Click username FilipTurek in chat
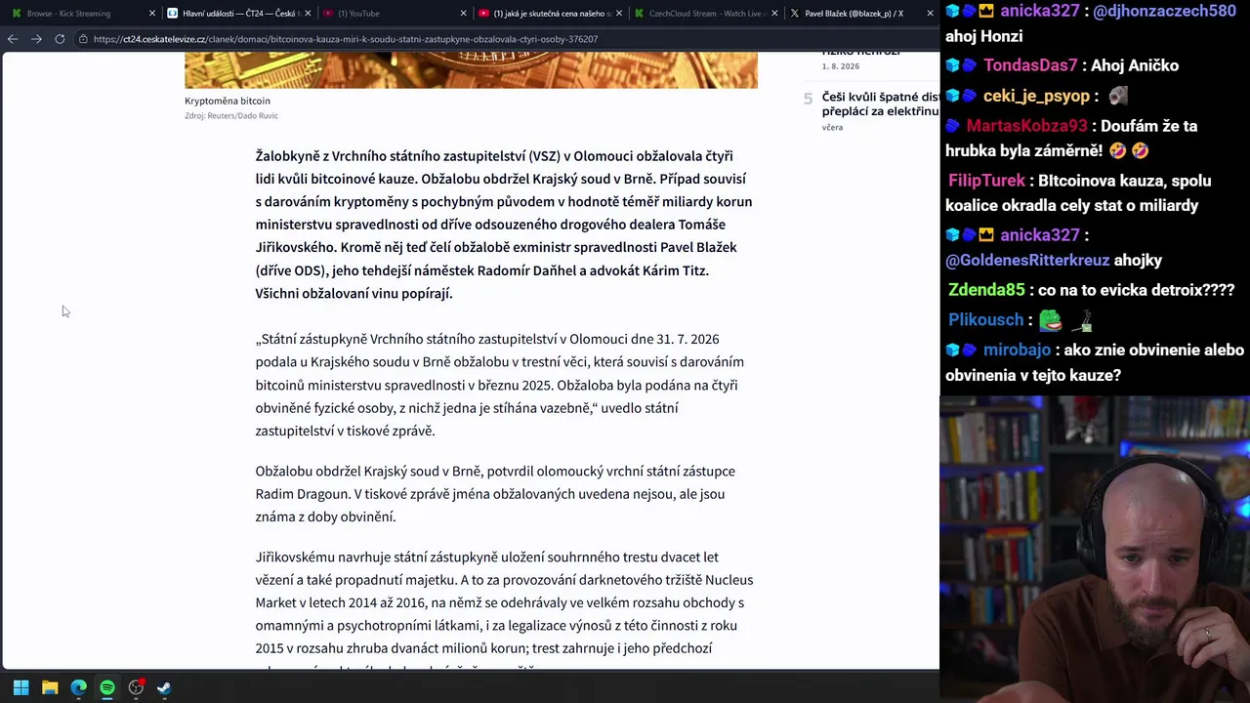1250x703 pixels. [x=986, y=181]
